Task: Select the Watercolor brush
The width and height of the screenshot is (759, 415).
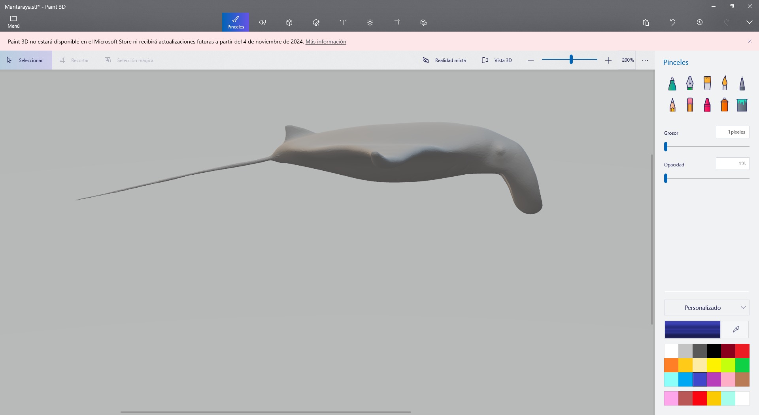Action: [x=725, y=83]
